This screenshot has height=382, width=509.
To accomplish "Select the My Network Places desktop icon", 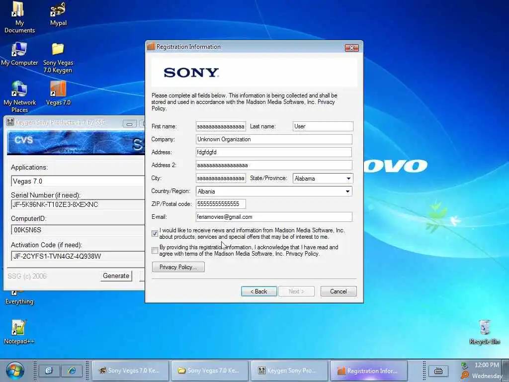I will [19, 96].
